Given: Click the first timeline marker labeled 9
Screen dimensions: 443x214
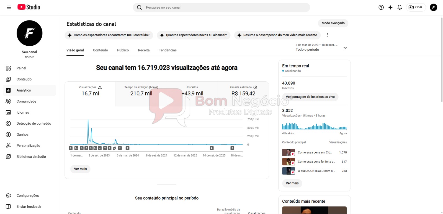Looking at the screenshot, I should point(71,148).
